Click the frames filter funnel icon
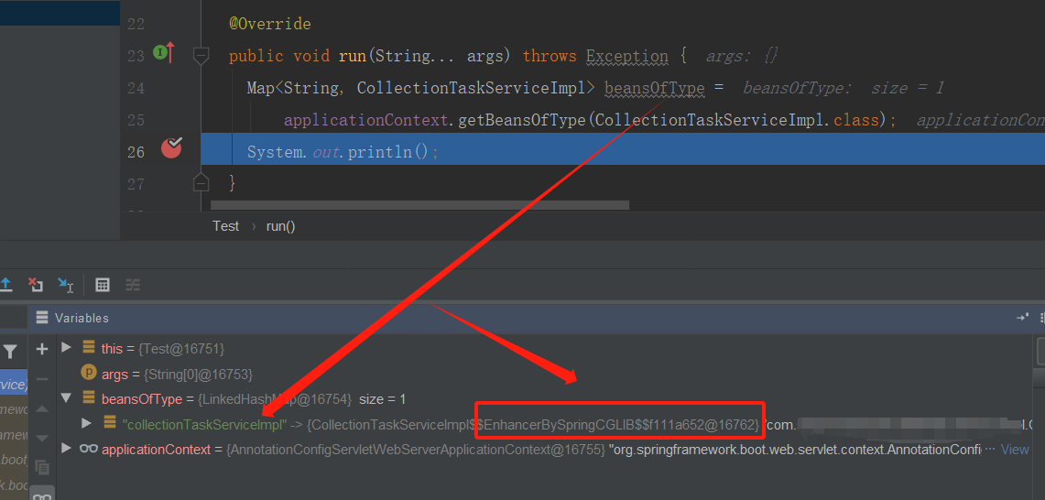The height and width of the screenshot is (500, 1045). (10, 352)
